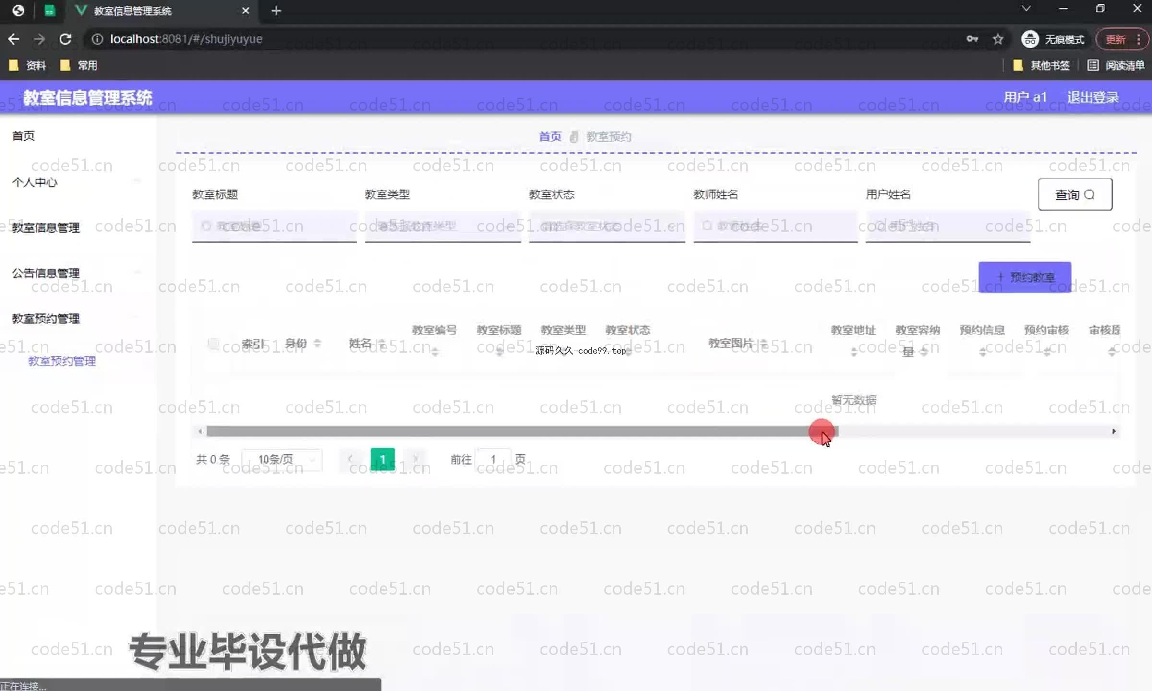
Task: Focus the 教室标题 search field
Action: click(x=274, y=226)
